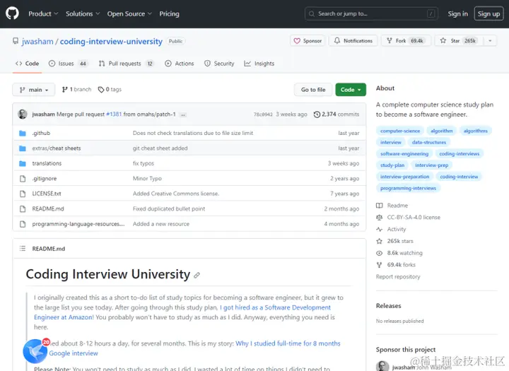Image resolution: width=509 pixels, height=371 pixels.
Task: Open the translations folder
Action: [x=47, y=163]
